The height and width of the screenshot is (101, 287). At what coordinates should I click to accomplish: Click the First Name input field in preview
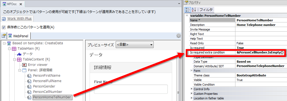click(x=131, y=89)
